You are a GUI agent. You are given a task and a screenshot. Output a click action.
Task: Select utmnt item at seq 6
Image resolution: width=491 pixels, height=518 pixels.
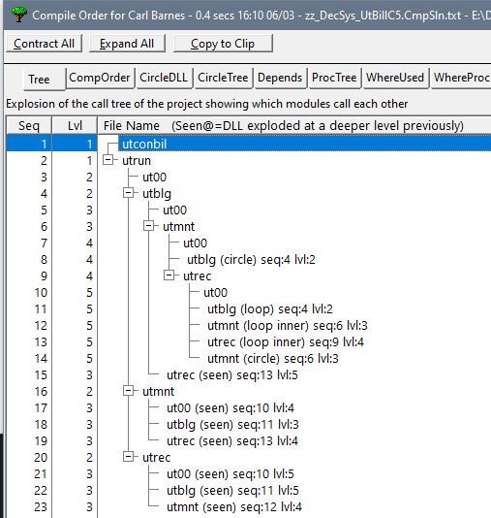pyautogui.click(x=179, y=227)
